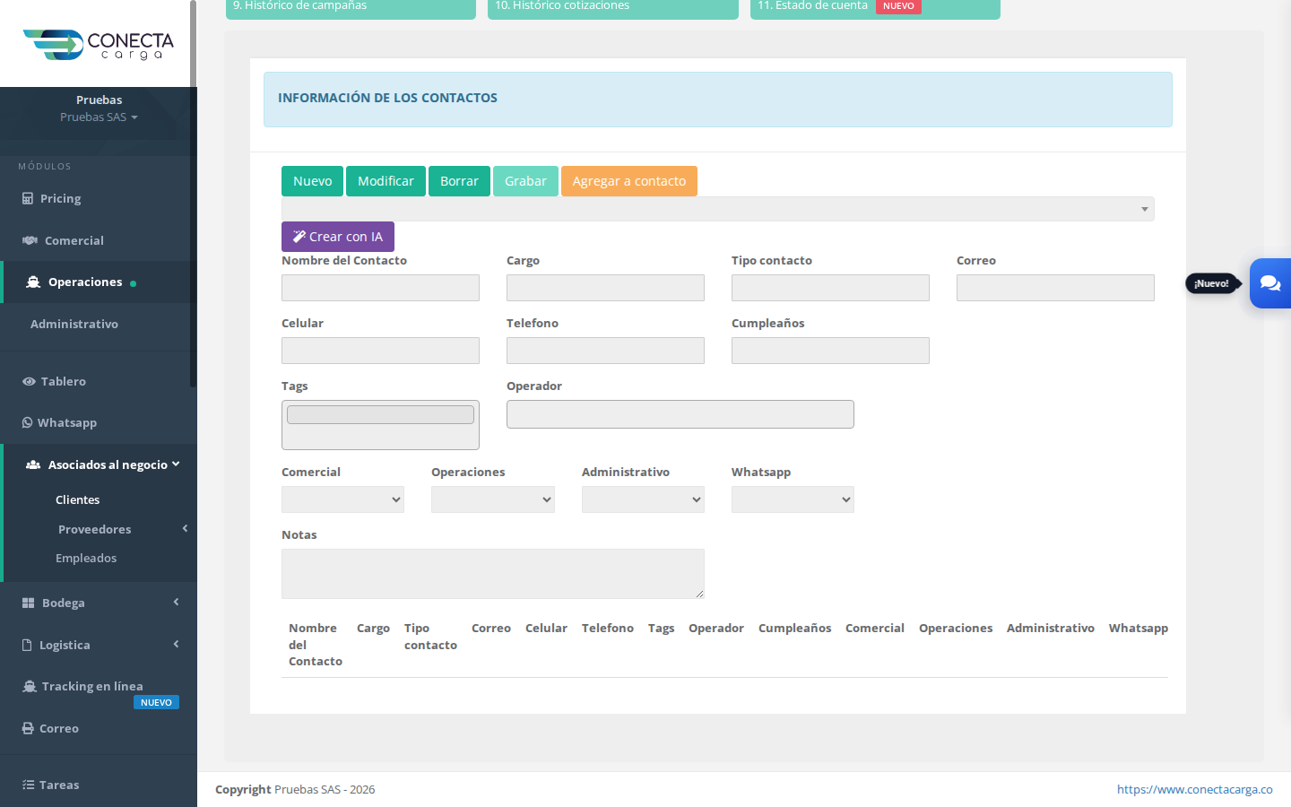Image resolution: width=1291 pixels, height=807 pixels.
Task: Click the Correo printer icon
Action: click(28, 728)
